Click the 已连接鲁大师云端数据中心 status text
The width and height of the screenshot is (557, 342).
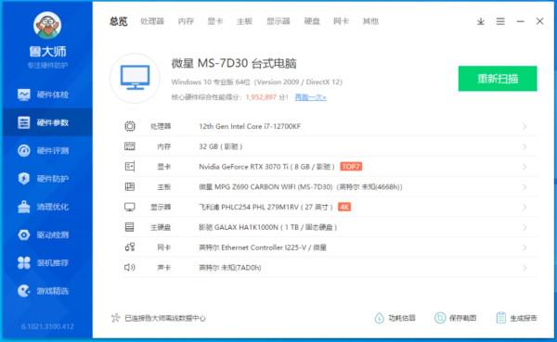(165, 318)
